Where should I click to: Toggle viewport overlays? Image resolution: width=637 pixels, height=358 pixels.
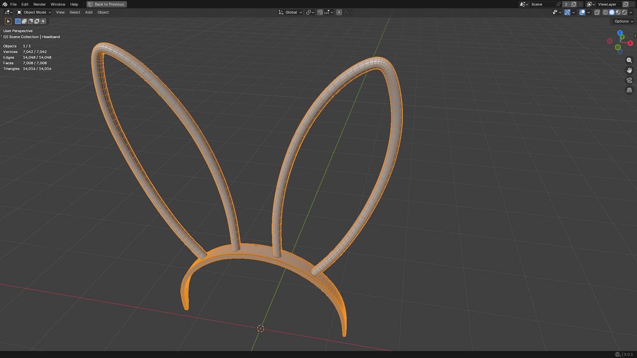pyautogui.click(x=582, y=12)
